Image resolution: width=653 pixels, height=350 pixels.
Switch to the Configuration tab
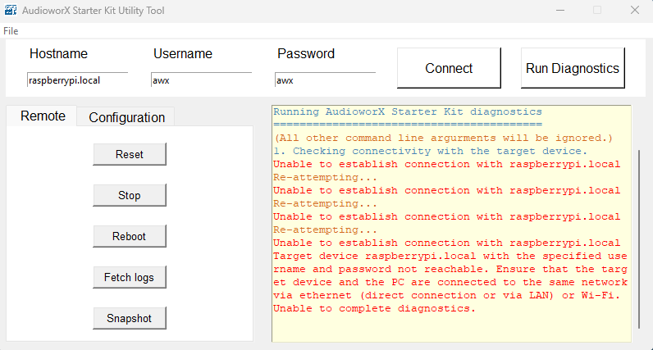(126, 117)
